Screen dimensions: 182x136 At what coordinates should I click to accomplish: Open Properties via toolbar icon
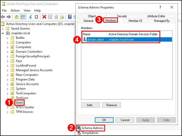click(50, 17)
